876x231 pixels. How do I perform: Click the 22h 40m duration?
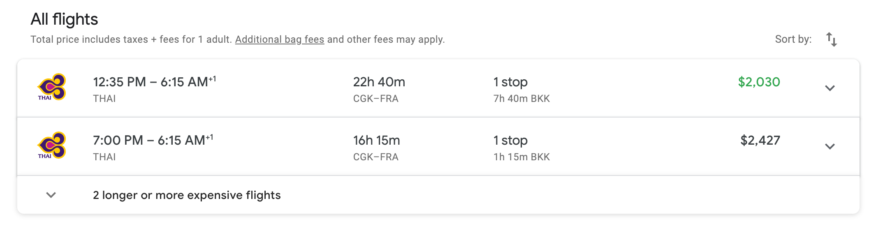(379, 82)
